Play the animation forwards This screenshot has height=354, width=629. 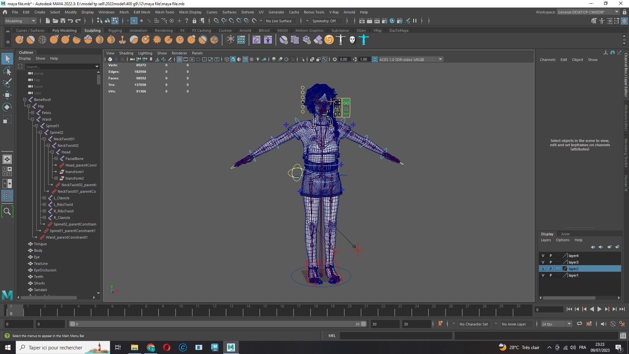[599, 309]
